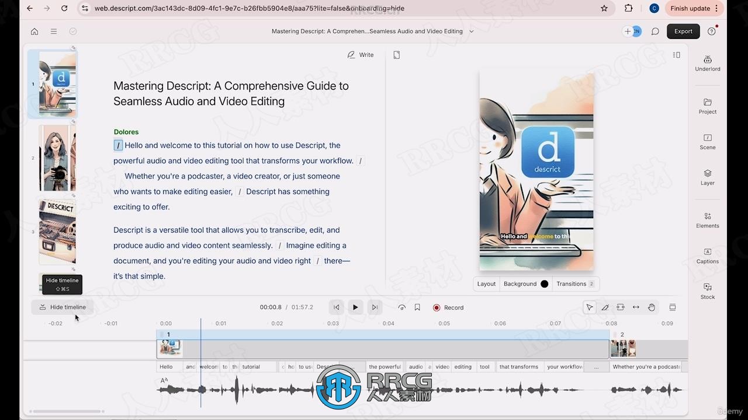Click word 'tutorial' in timeline transcript
This screenshot has height=420, width=748.
coord(258,367)
